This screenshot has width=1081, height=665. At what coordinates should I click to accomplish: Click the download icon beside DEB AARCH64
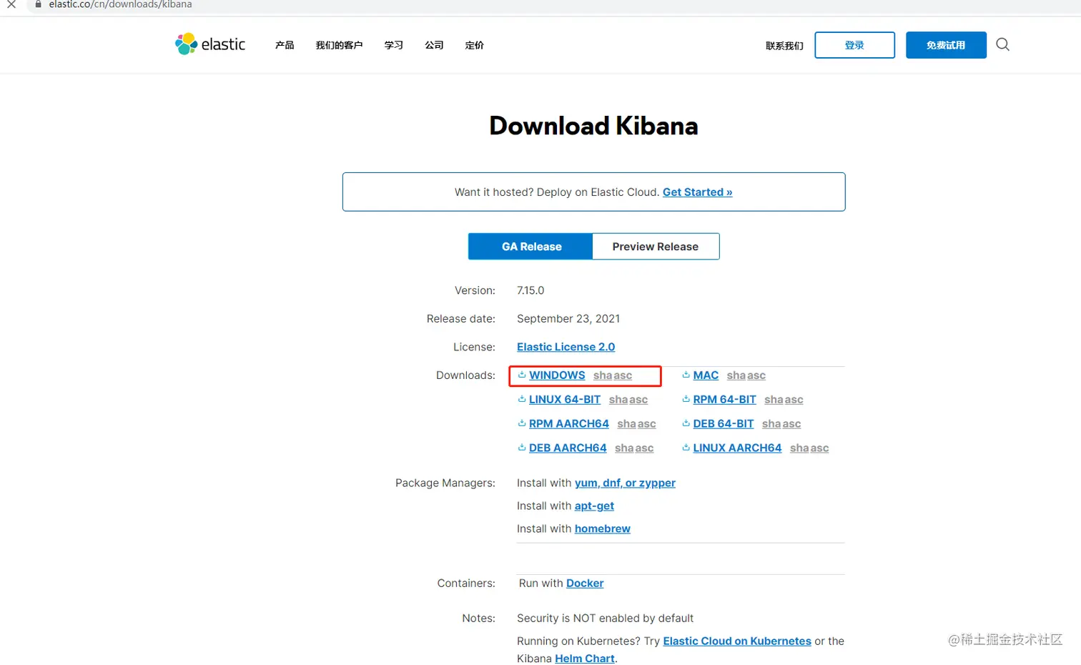click(x=522, y=448)
